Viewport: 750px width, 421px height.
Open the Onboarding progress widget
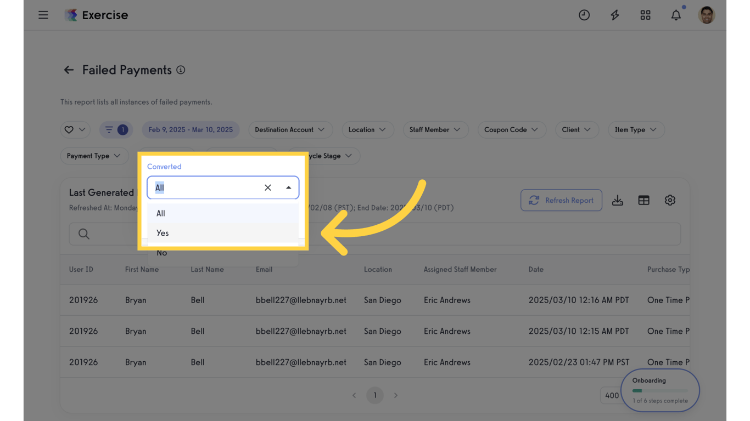(x=660, y=390)
